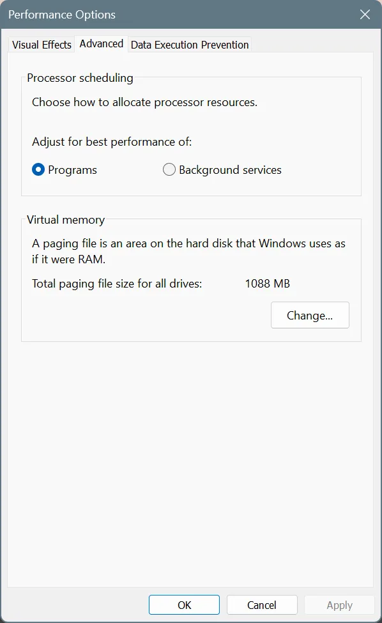The width and height of the screenshot is (382, 623).
Task: Choose the Background services radio button circle
Action: (x=169, y=170)
